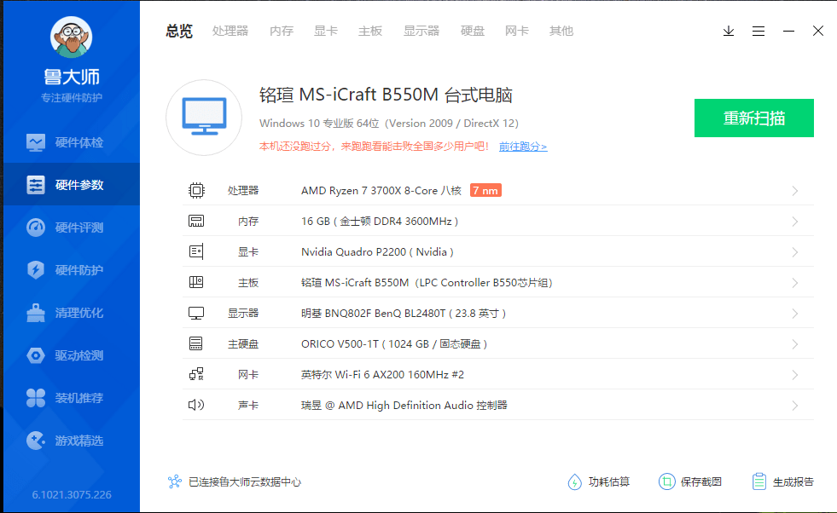Open 驱动检测 driver detection icon
The height and width of the screenshot is (513, 837).
[36, 355]
